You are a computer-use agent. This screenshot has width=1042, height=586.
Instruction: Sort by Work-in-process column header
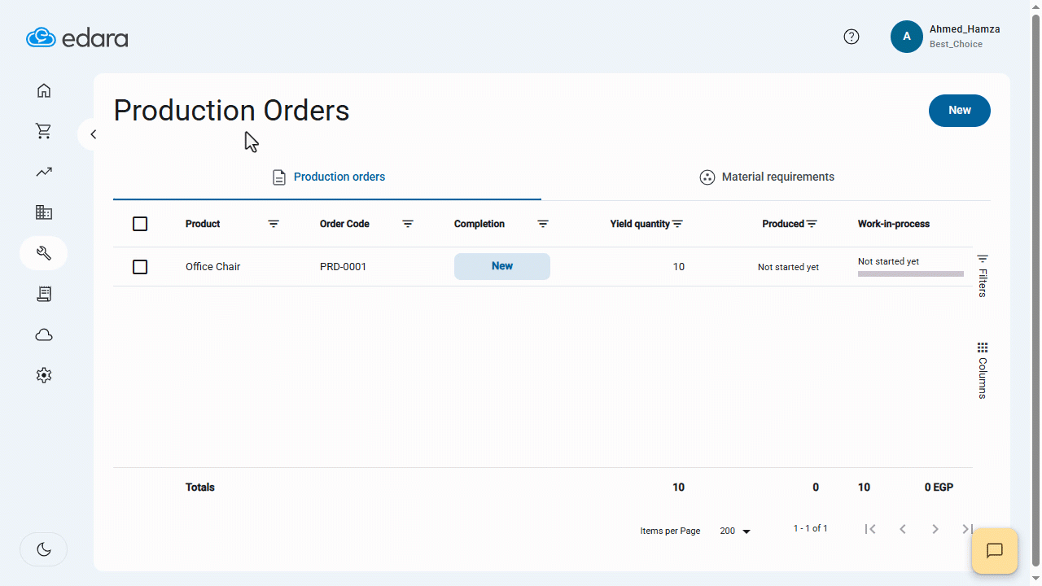[894, 224]
